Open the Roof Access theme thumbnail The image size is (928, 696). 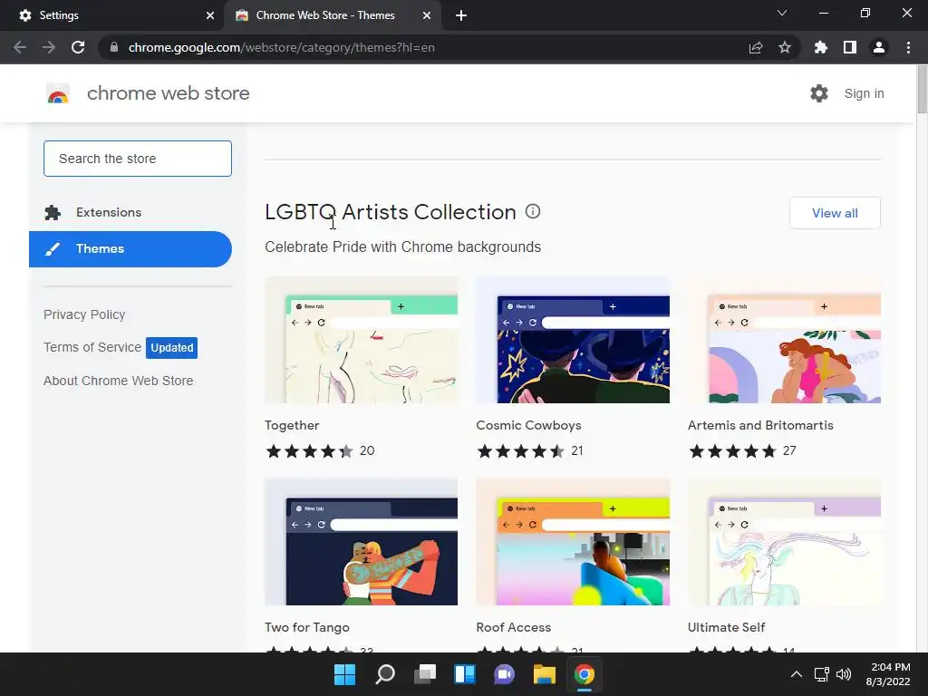(x=573, y=542)
